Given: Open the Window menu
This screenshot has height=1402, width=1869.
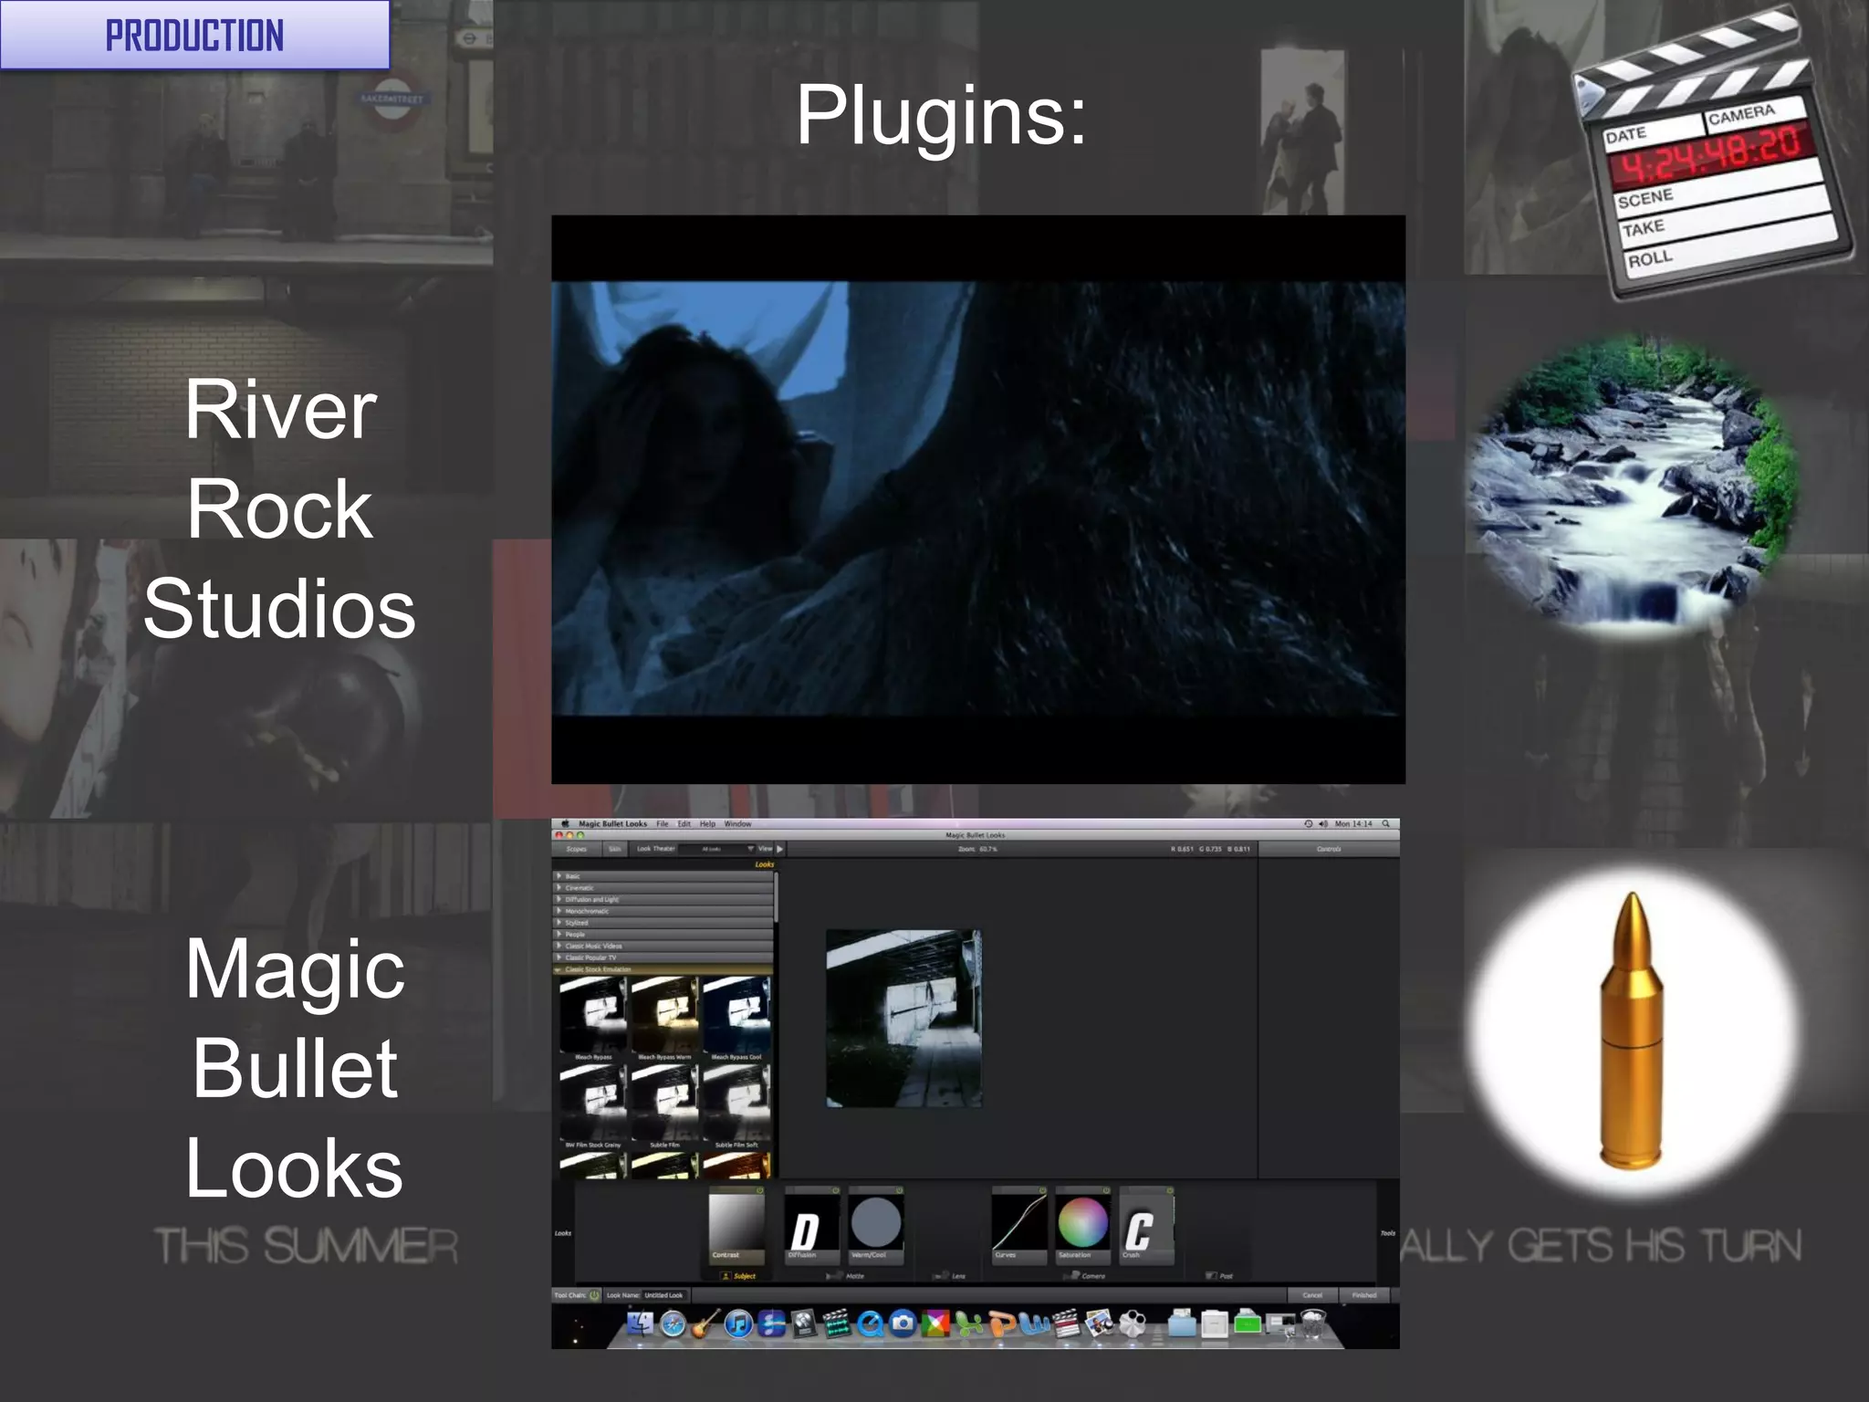Looking at the screenshot, I should pyautogui.click(x=737, y=823).
